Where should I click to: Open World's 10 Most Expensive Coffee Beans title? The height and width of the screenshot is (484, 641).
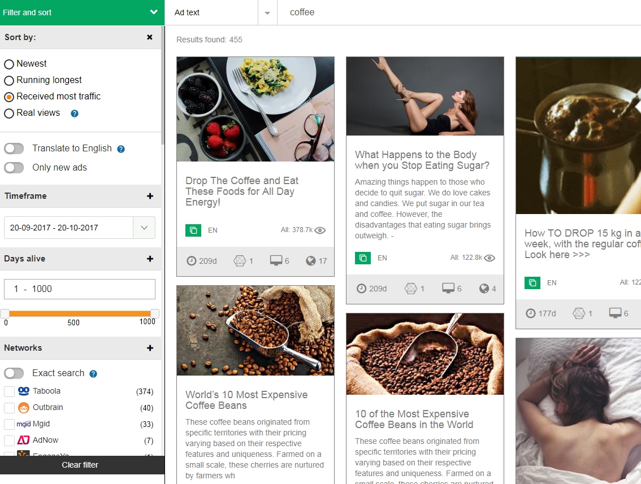(246, 400)
